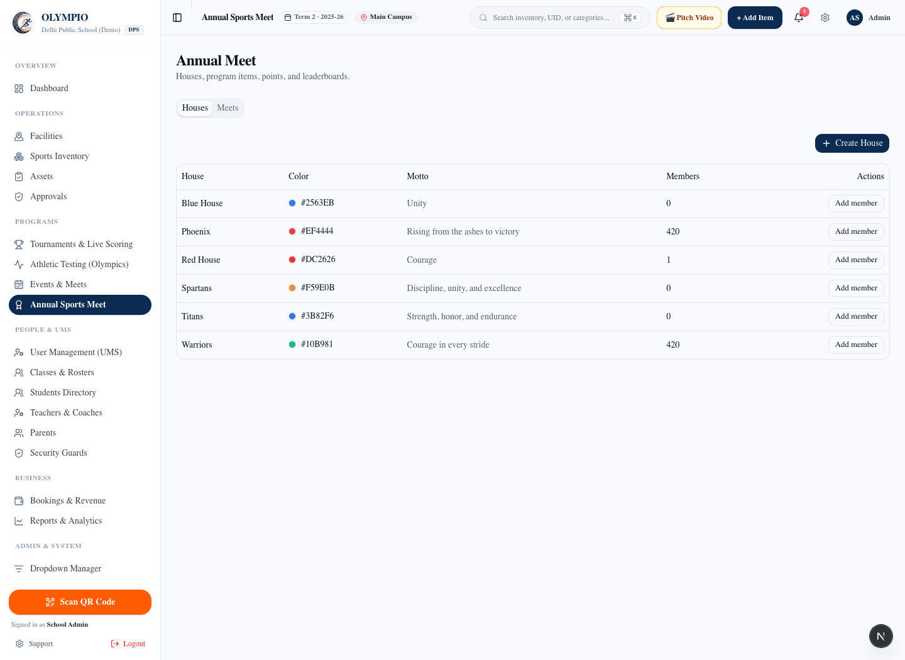Click the Create House button

tap(852, 143)
